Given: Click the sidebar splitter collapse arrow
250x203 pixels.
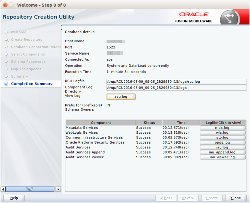Looking at the screenshot, I should pyautogui.click(x=61, y=26).
